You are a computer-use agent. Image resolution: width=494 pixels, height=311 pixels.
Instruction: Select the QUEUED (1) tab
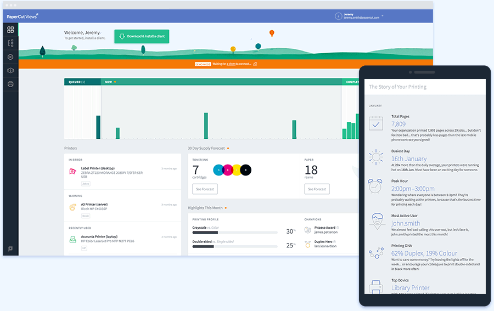click(82, 82)
